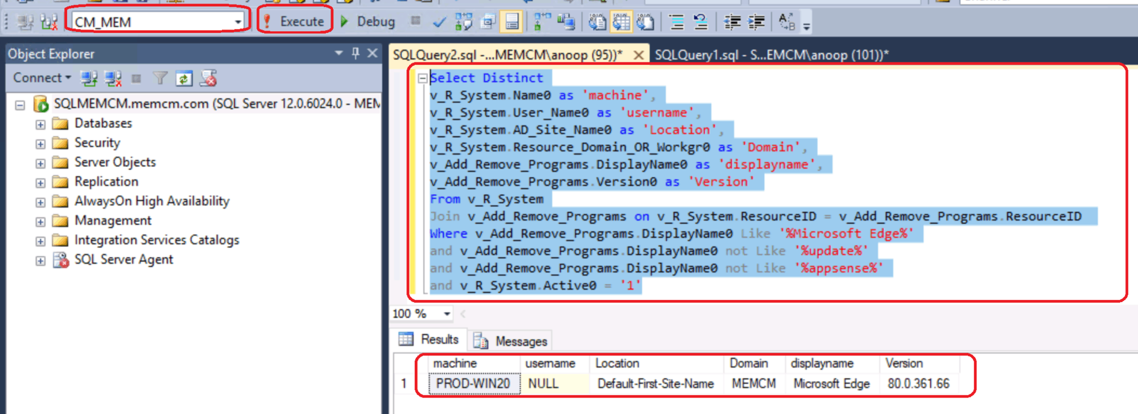Viewport: 1138px width, 414px height.
Task: Click Disconnect icon in Object Explorer toolbar
Action: [113, 78]
